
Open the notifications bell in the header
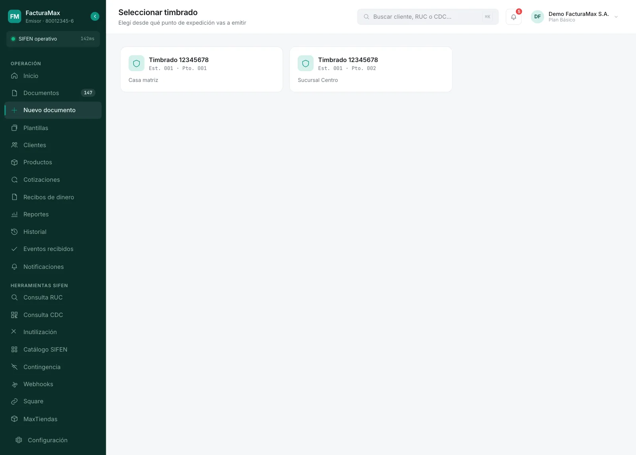pyautogui.click(x=514, y=17)
